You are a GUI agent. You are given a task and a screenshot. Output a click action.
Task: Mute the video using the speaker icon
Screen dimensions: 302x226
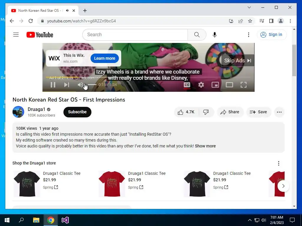pyautogui.click(x=81, y=85)
